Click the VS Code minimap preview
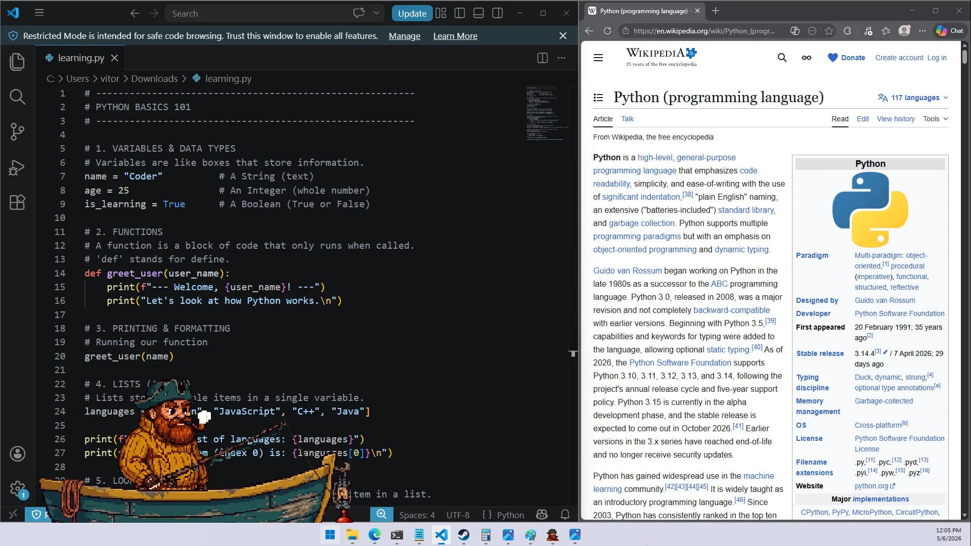Viewport: 971px width, 546px height. pyautogui.click(x=546, y=113)
